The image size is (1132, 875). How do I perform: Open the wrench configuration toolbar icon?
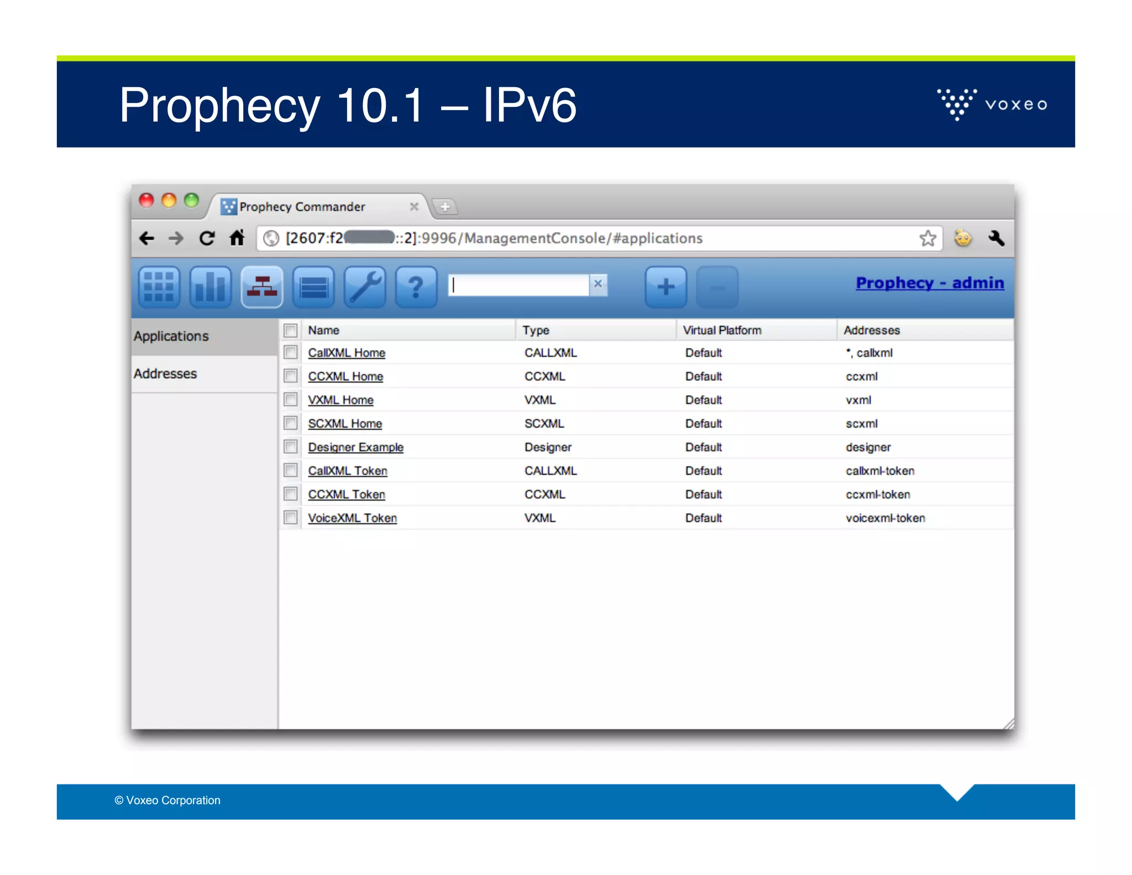365,287
